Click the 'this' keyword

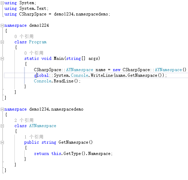click(x=56, y=154)
